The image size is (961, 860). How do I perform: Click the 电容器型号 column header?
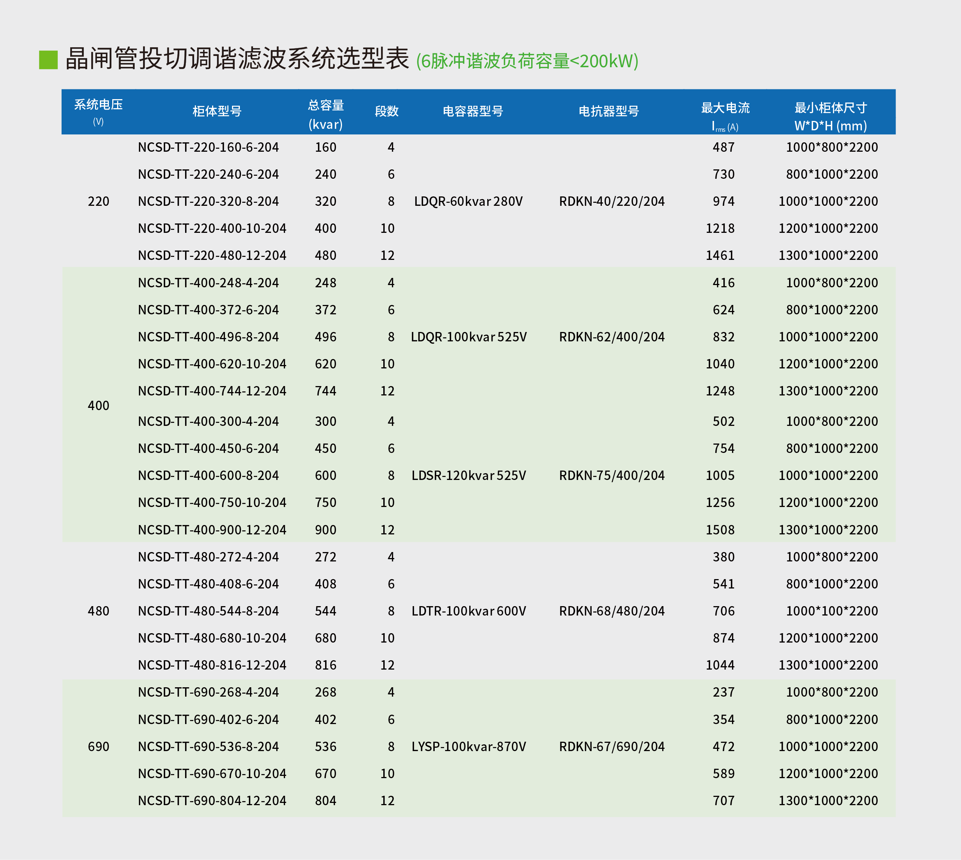pos(473,111)
